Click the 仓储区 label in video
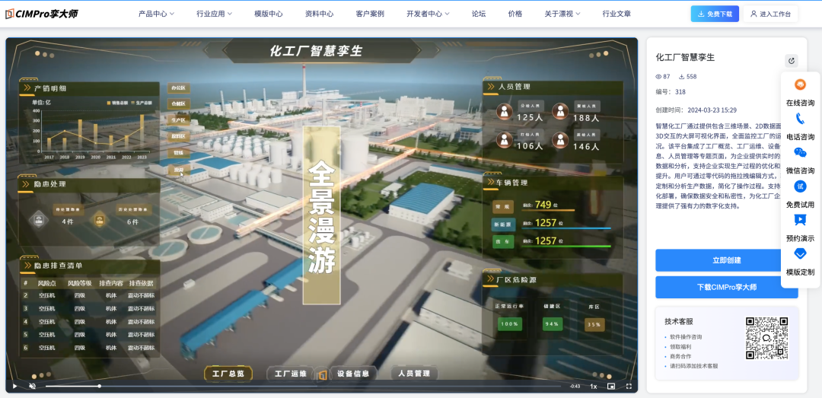This screenshot has height=398, width=822. [x=179, y=103]
